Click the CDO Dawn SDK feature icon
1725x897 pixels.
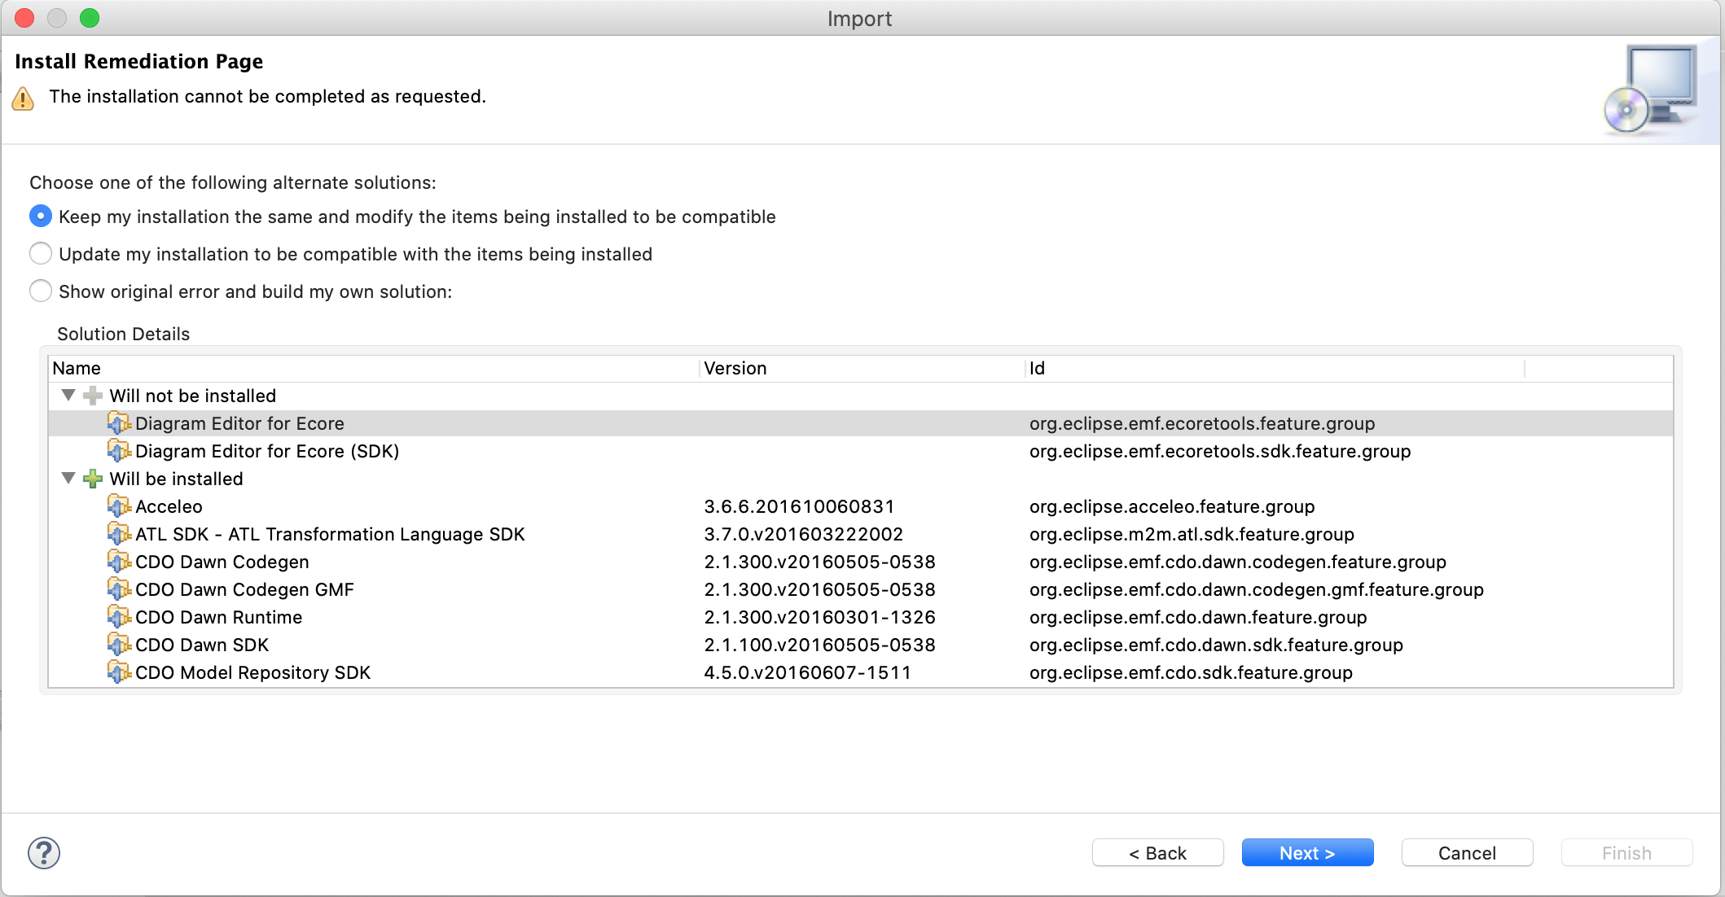click(119, 645)
